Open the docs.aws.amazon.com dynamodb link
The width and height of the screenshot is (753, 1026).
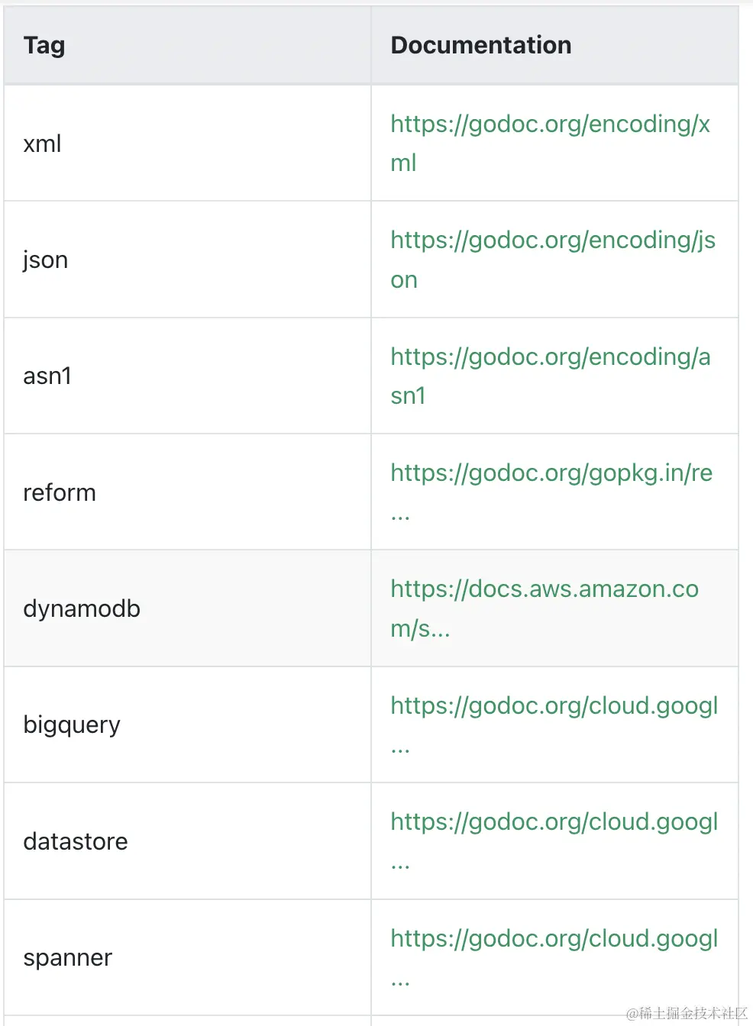[544, 608]
